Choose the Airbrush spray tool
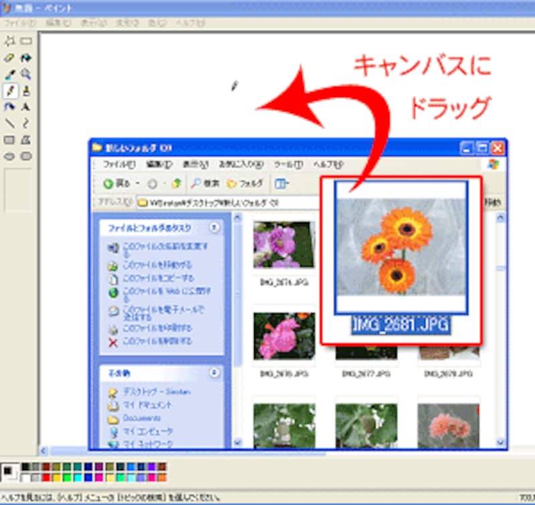Screen dimensions: 535x505 tap(9, 107)
